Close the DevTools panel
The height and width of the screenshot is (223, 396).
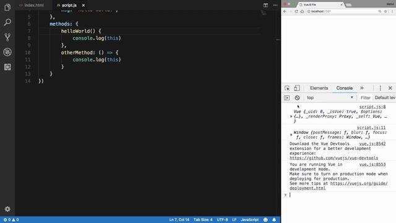coord(390,88)
